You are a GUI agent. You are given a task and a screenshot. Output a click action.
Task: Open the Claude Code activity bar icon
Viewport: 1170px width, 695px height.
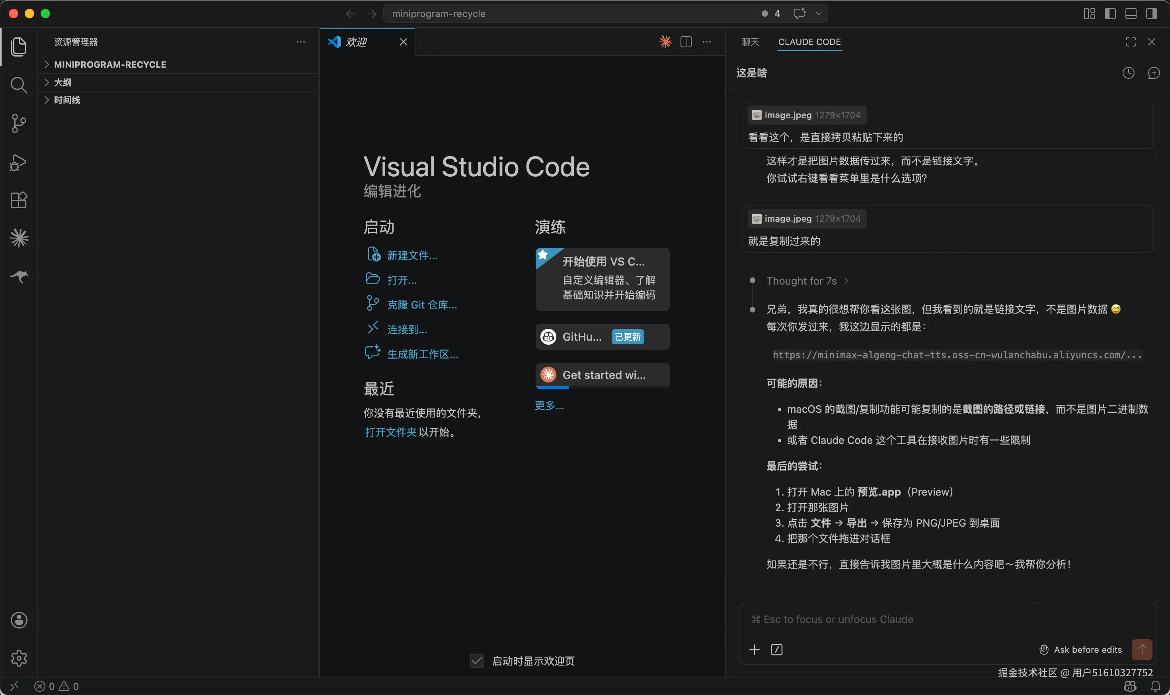[19, 238]
